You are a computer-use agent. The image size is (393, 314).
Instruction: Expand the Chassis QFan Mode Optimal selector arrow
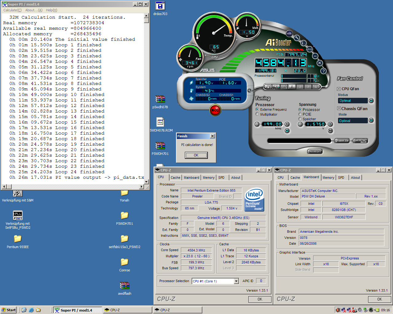pos(371,121)
